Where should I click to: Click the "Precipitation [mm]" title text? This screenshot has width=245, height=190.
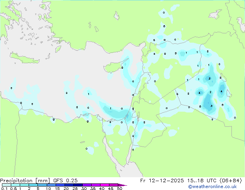pos(25,181)
